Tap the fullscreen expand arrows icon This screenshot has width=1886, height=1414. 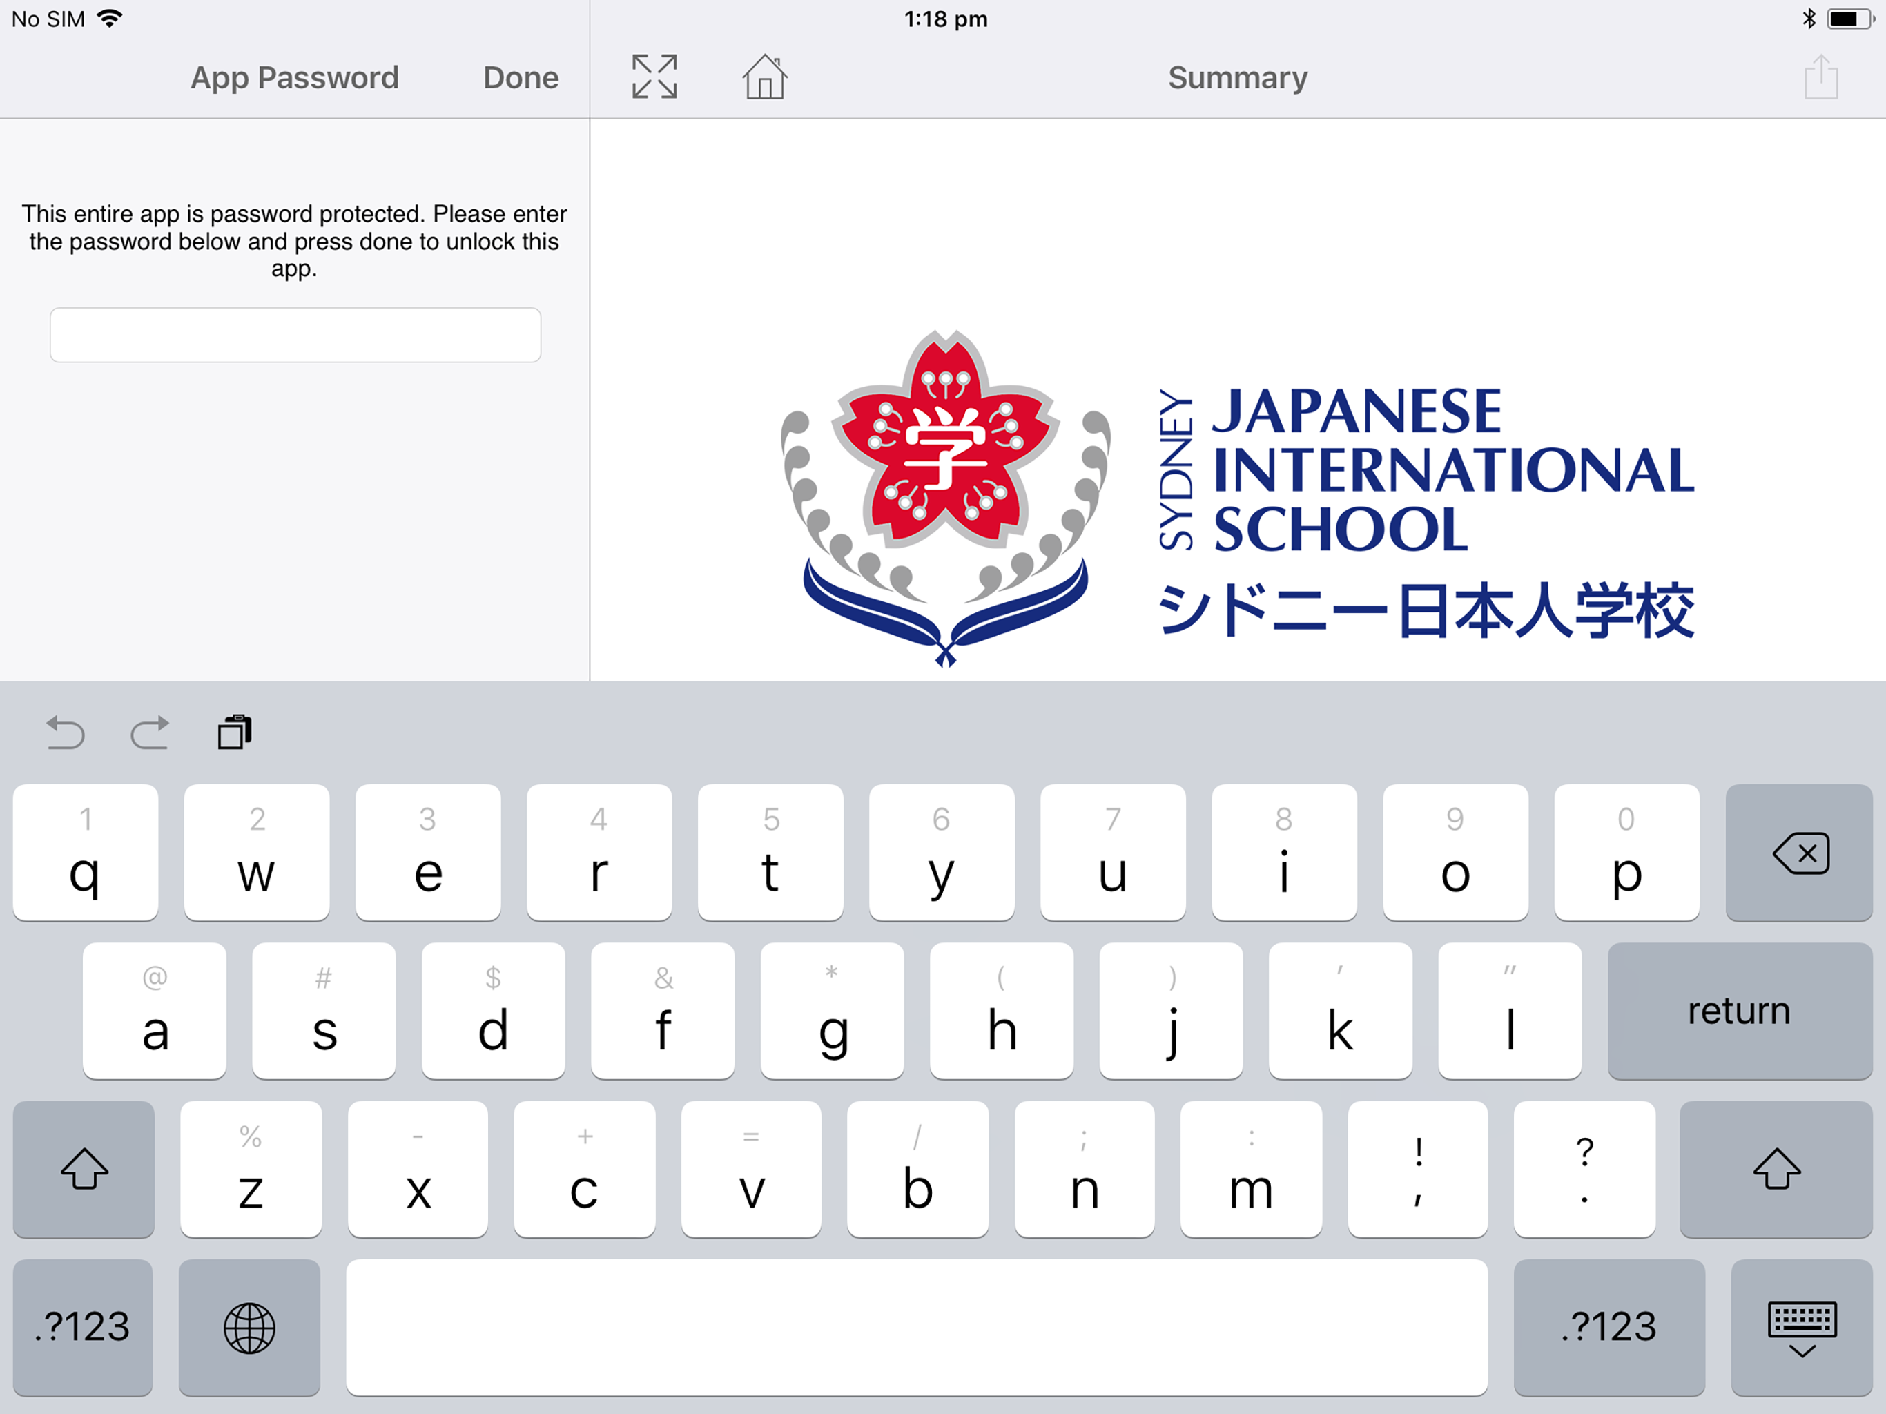[654, 77]
